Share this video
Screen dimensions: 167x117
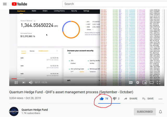pyautogui.click(x=131, y=99)
